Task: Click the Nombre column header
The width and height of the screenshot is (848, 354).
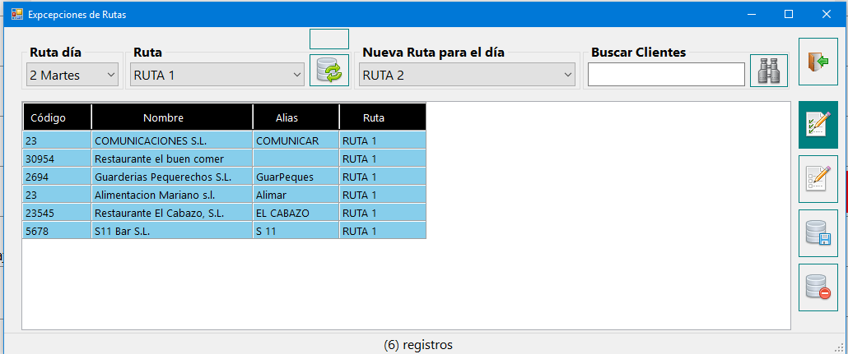Action: pos(172,117)
